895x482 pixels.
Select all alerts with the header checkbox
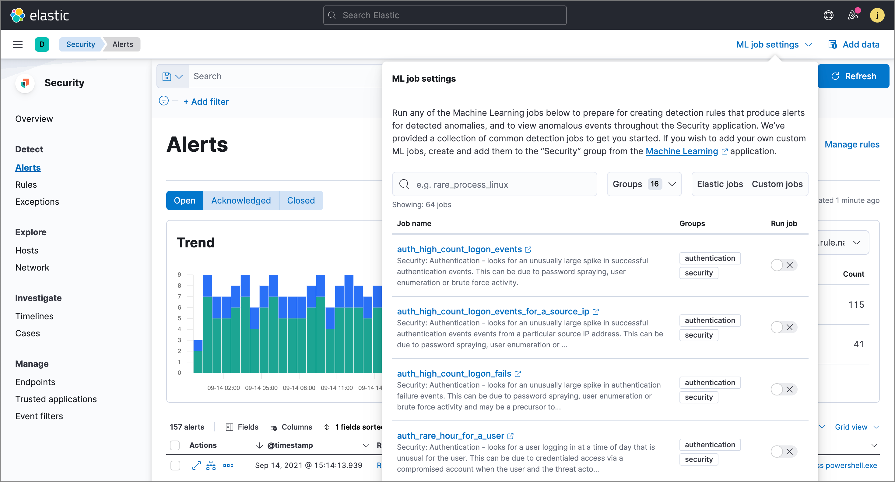pos(175,445)
